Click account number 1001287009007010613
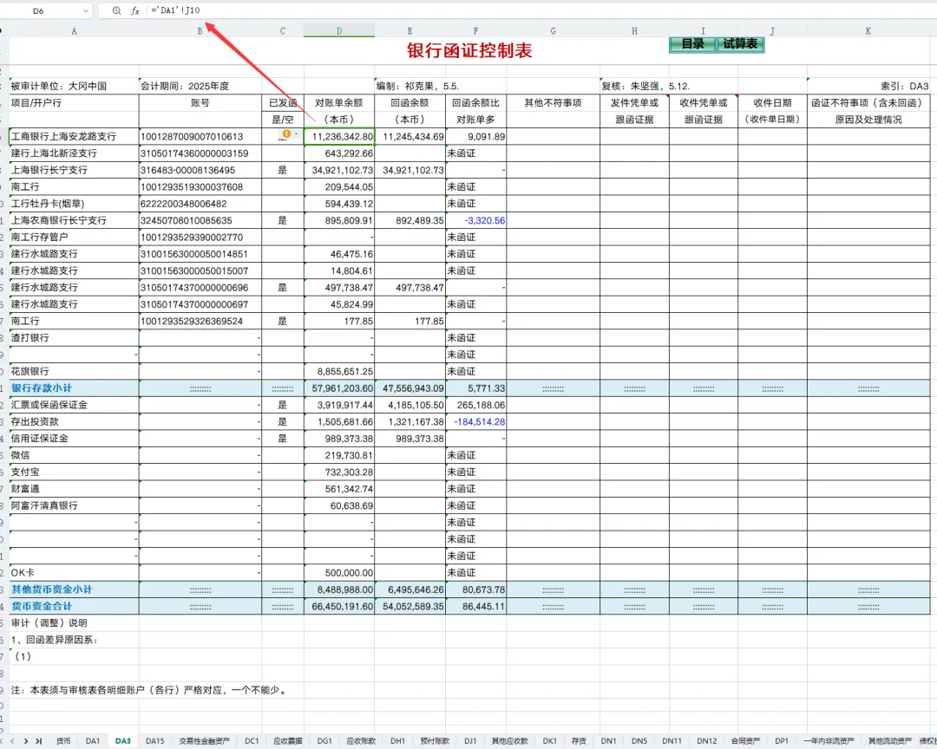This screenshot has height=749, width=937. 200,136
